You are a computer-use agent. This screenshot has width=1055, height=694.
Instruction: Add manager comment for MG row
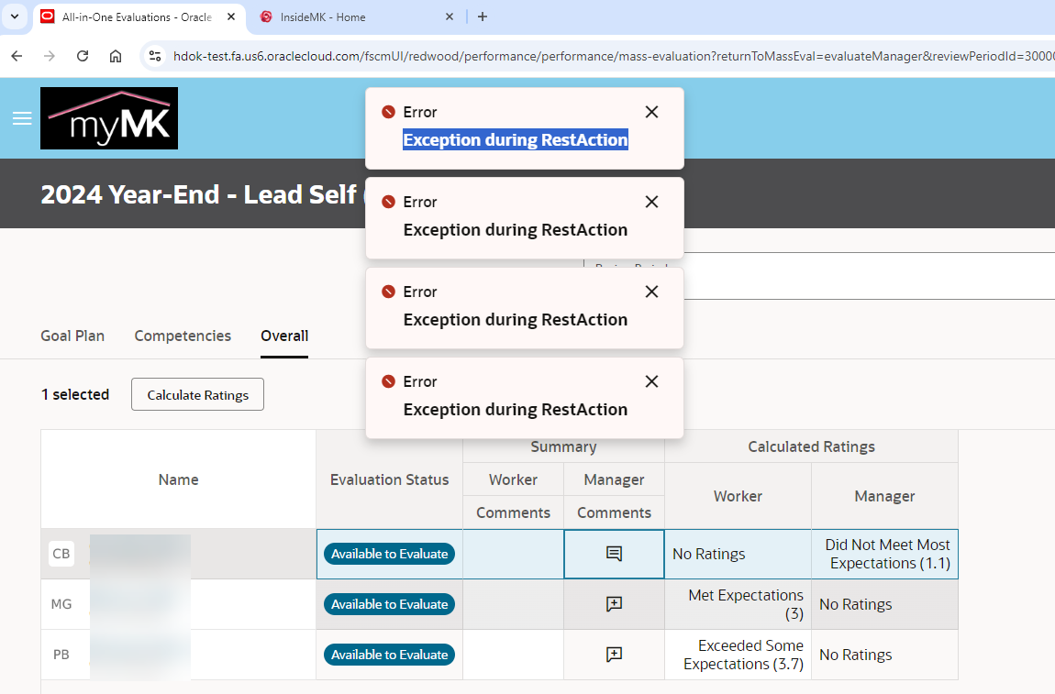pyautogui.click(x=615, y=604)
